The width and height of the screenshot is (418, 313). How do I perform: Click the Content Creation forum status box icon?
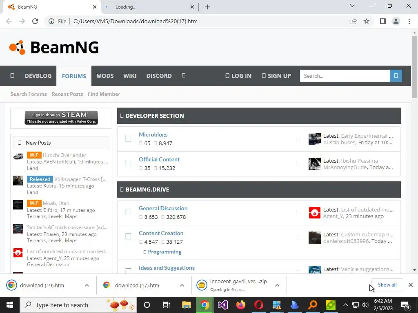point(128,237)
